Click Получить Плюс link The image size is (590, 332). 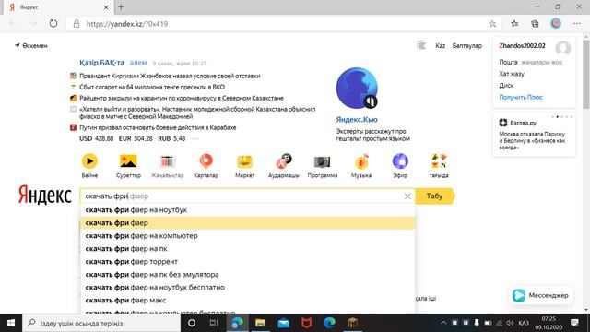(x=521, y=97)
